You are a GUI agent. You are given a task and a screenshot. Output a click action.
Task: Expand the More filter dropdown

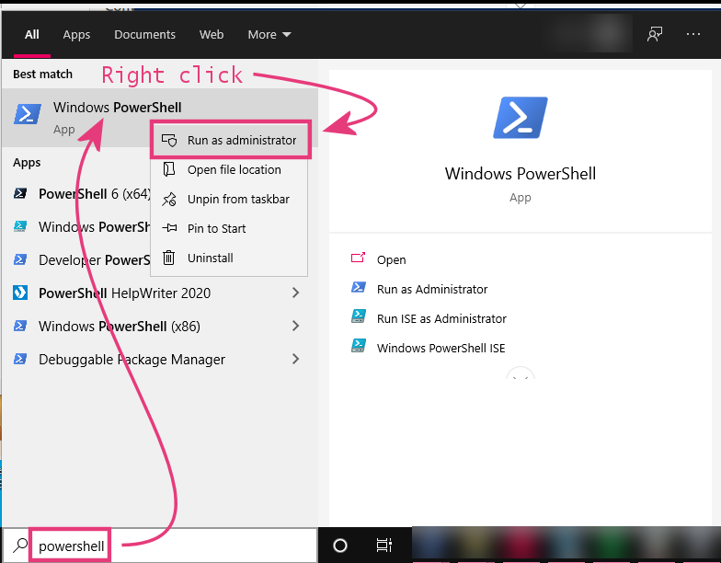269,35
